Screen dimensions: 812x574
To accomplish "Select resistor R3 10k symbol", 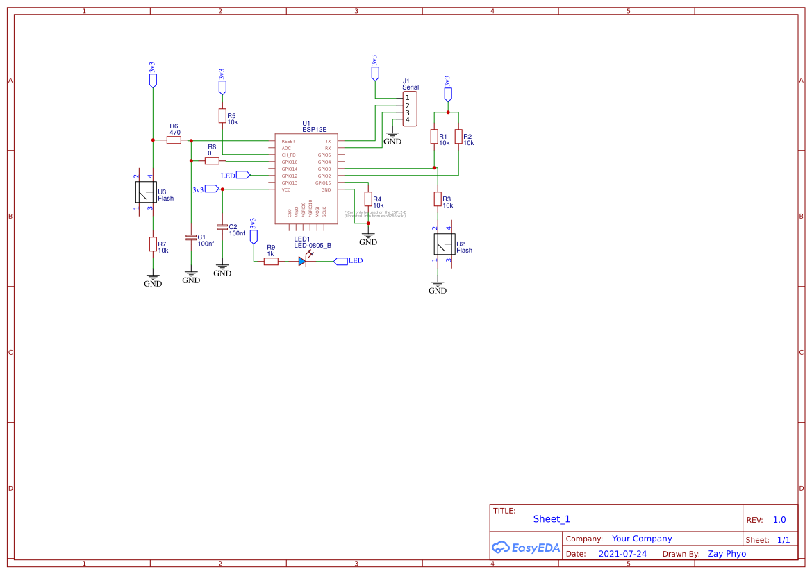I will 438,199.
